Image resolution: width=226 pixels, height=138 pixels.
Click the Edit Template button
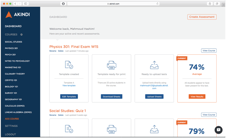point(69,97)
